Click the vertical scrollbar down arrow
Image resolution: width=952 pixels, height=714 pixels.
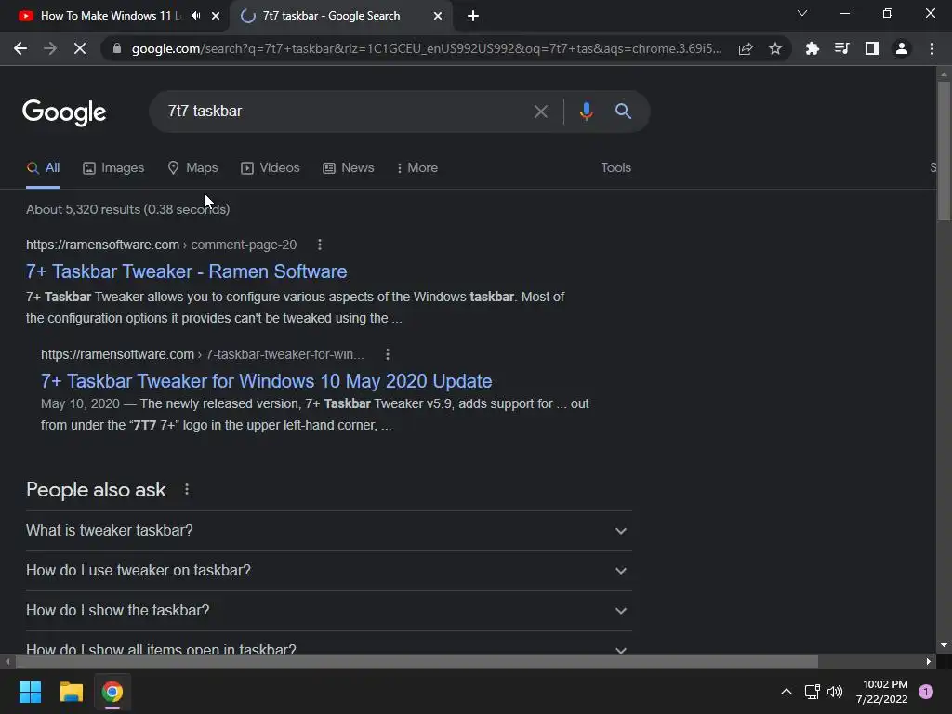click(944, 645)
